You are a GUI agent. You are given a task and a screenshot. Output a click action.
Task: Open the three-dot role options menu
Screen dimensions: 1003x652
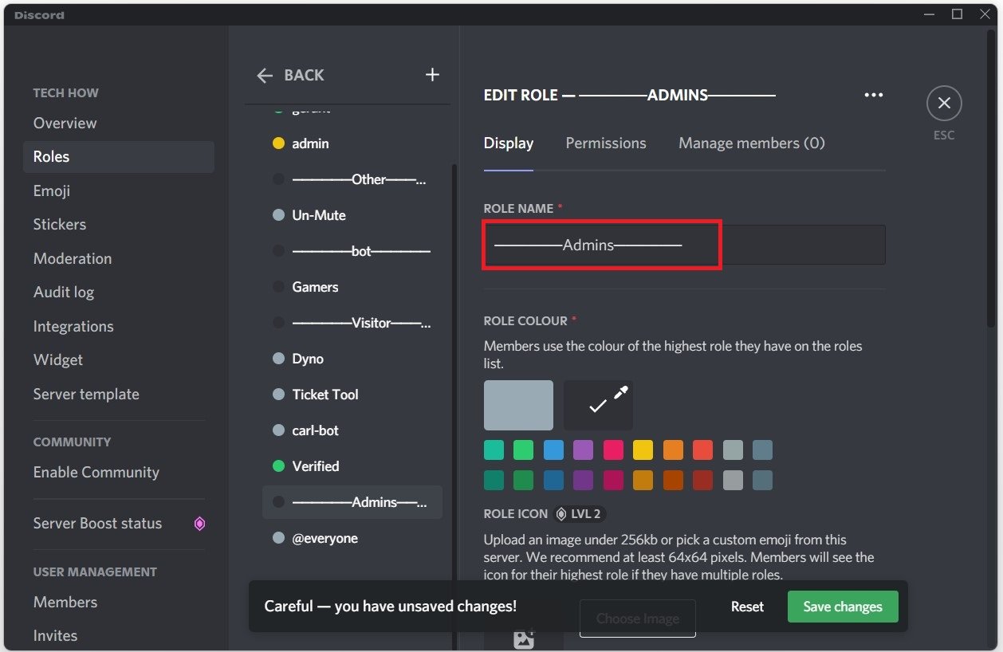point(873,95)
